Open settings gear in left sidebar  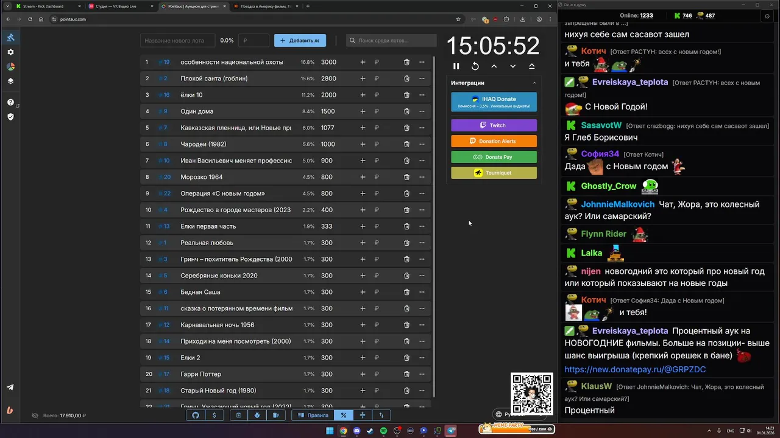[x=10, y=52]
